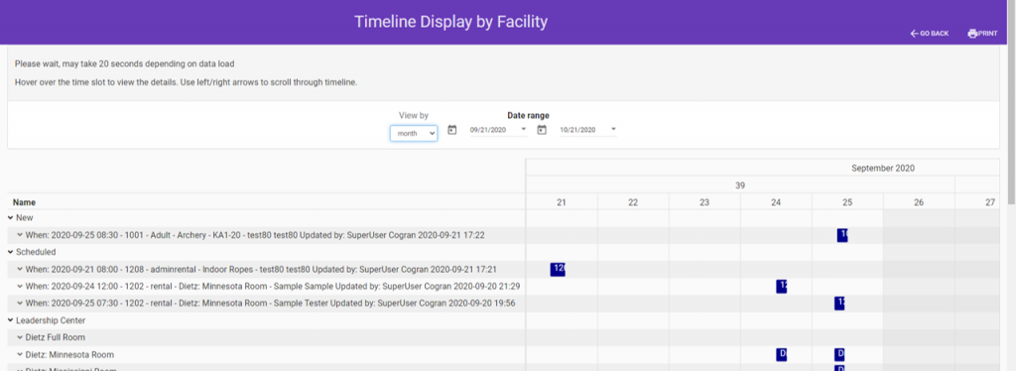Click the day 23 column header
The height and width of the screenshot is (371, 1016).
pyautogui.click(x=704, y=202)
